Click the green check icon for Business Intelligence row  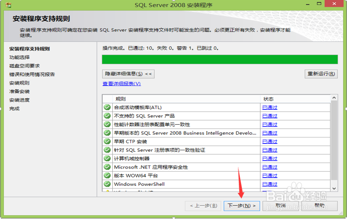tap(107, 133)
